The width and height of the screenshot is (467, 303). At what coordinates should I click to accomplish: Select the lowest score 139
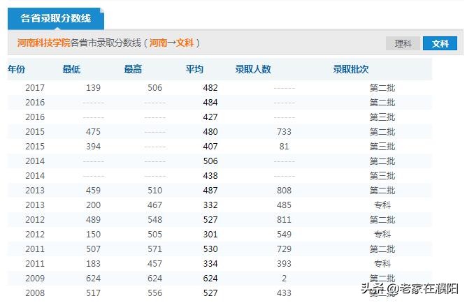click(x=93, y=88)
